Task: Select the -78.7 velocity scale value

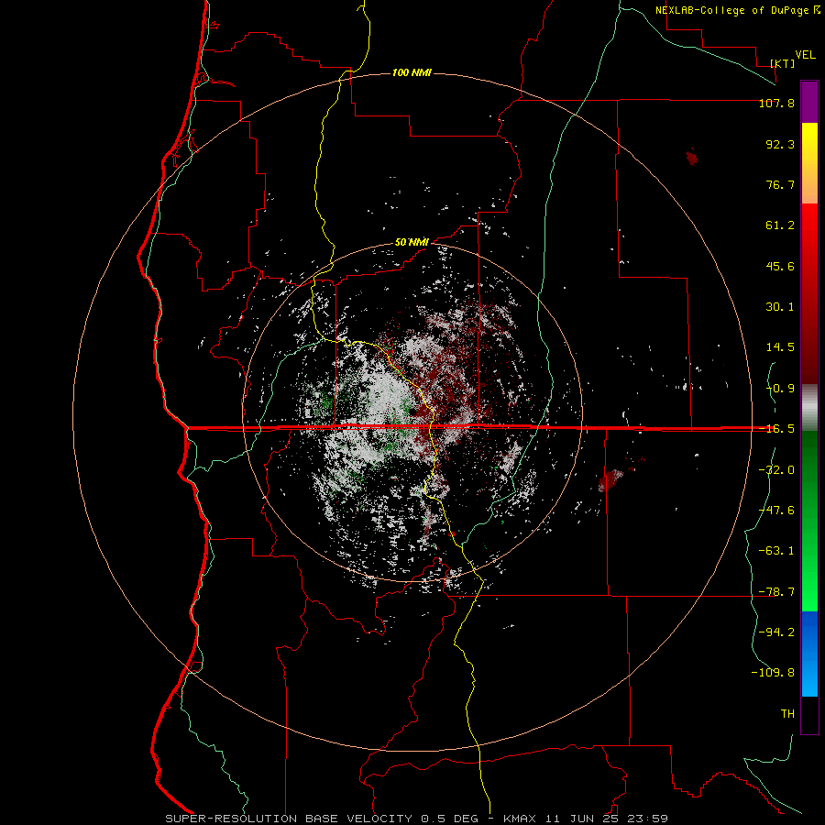Action: click(776, 592)
